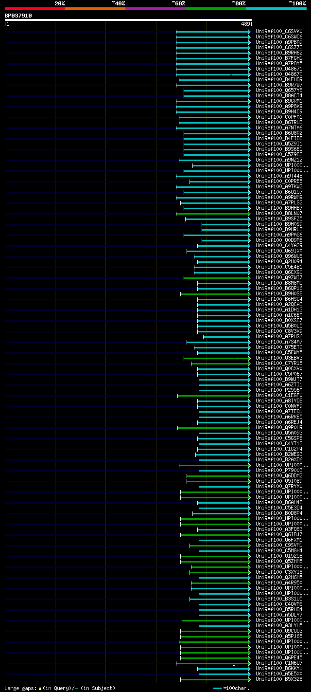Pick the hit UniRef100_B8ACT4
Image resolution: width=311 pixels, height=692 pixels.
pyautogui.click(x=279, y=95)
